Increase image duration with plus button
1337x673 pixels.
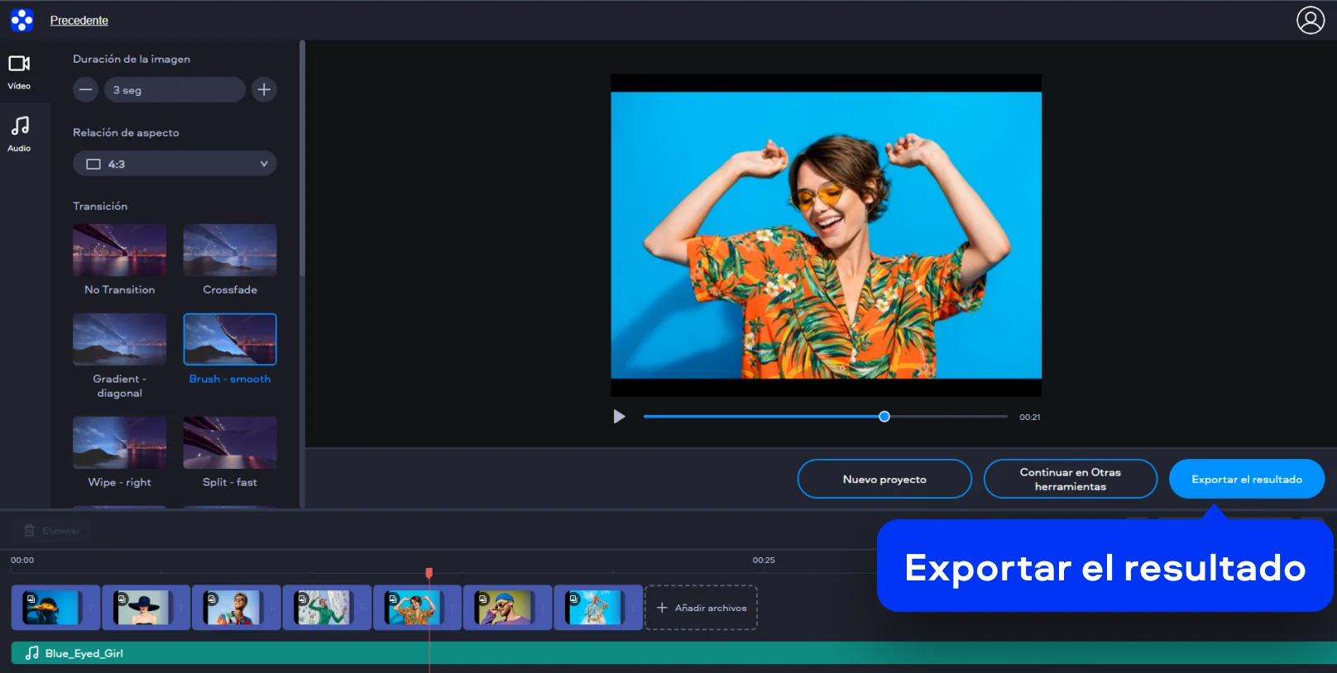pos(264,89)
